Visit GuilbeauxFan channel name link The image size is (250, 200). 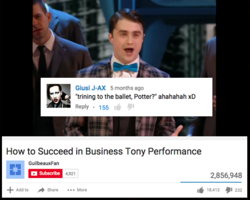[x=44, y=163]
